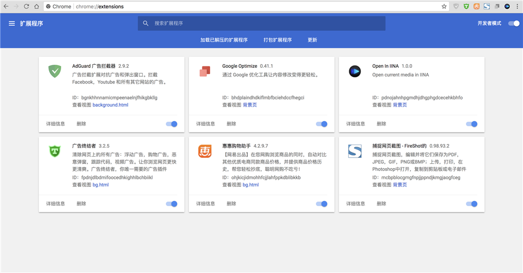Click the search magnifier icon

[146, 23]
